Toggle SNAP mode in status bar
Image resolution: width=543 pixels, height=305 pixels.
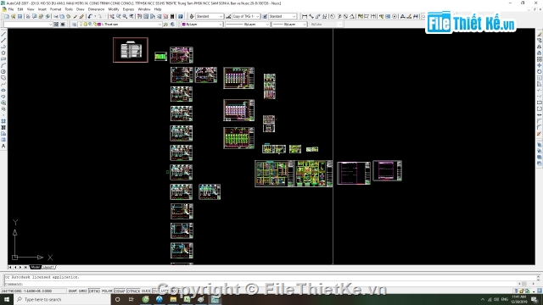72,291
